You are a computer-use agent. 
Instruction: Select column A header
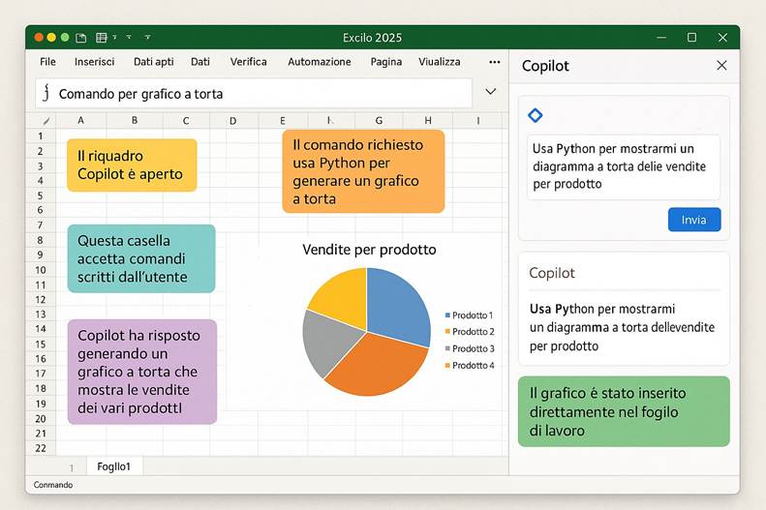[x=80, y=121]
